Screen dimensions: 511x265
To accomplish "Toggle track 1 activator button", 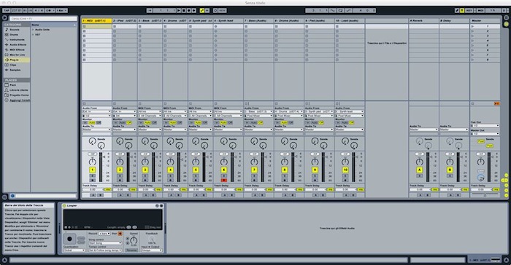I will [92, 170].
